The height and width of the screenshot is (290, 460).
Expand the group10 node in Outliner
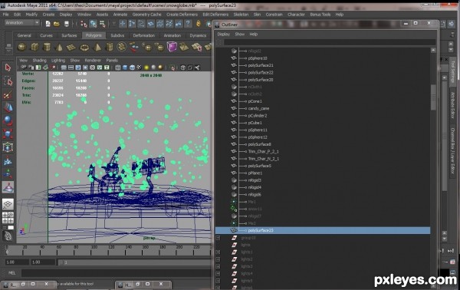click(218, 238)
